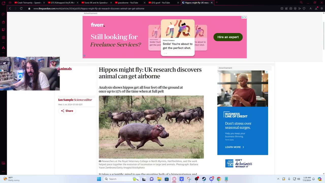Screen dimensions: 325x183
Task: Open Snipping Tool from taskbar
Action: coord(189,179)
